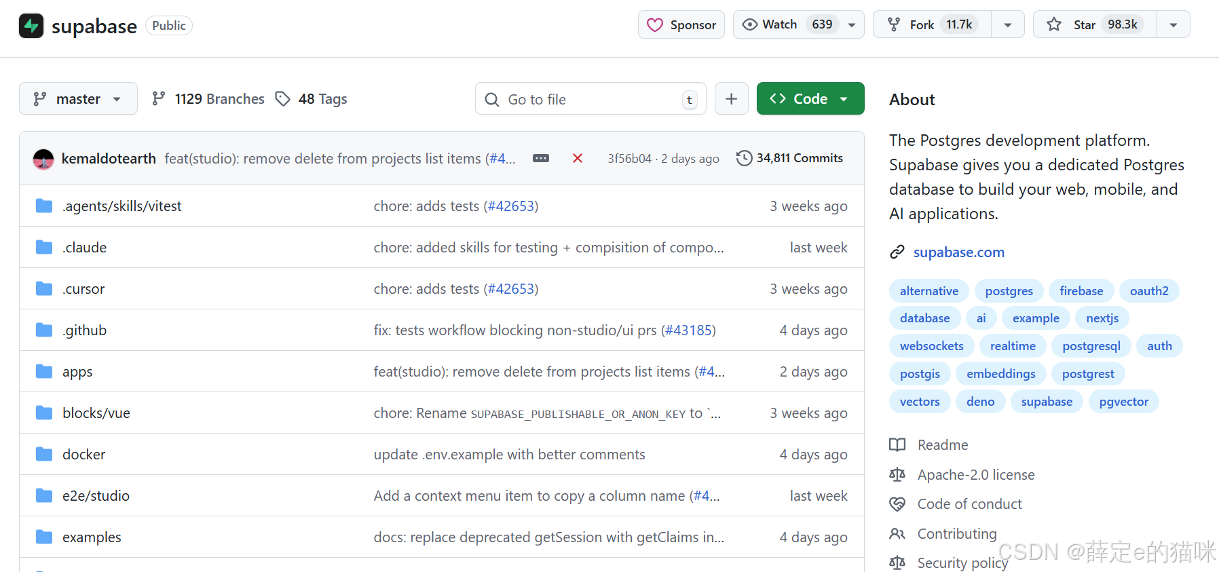Open the 'update .env.example with better comments' commit

tap(509, 455)
